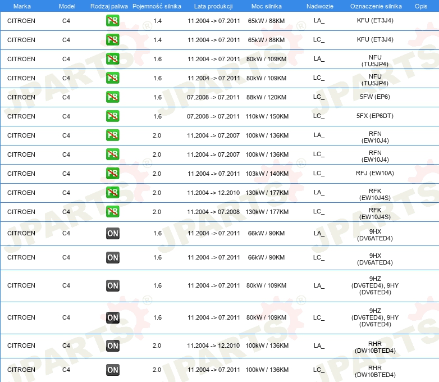
Task: Click the Lata produkcji column header
Action: (x=213, y=6)
